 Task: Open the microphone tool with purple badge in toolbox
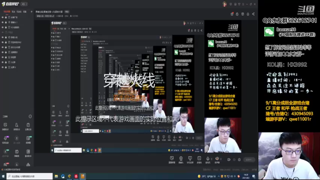click(5, 140)
